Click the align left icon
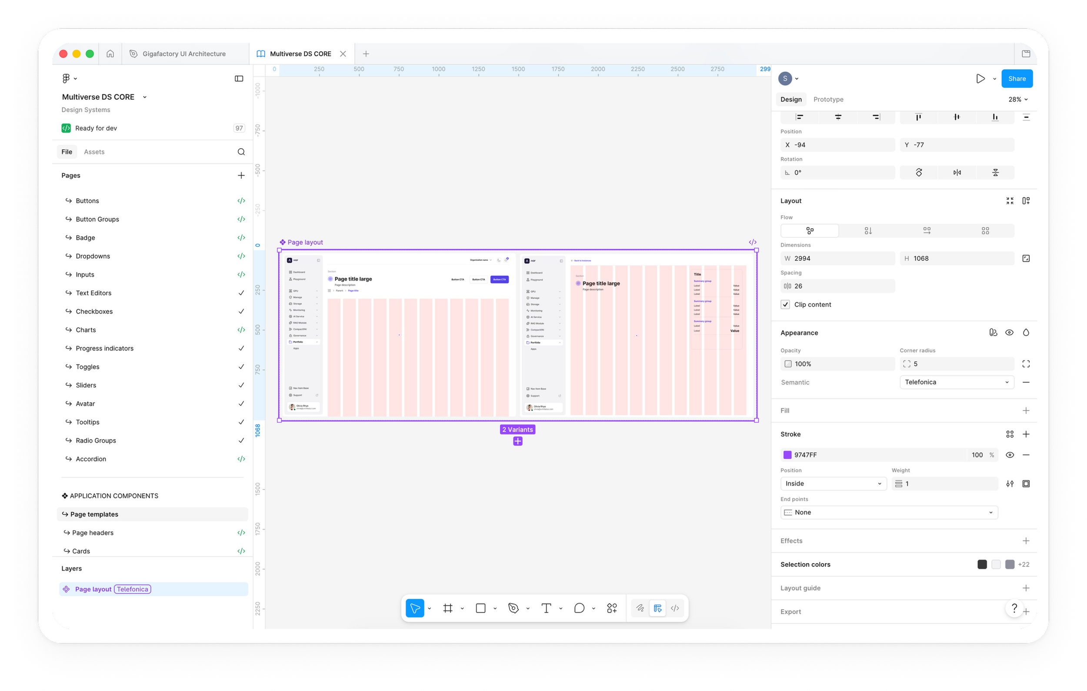The image size is (1087, 691). (800, 117)
